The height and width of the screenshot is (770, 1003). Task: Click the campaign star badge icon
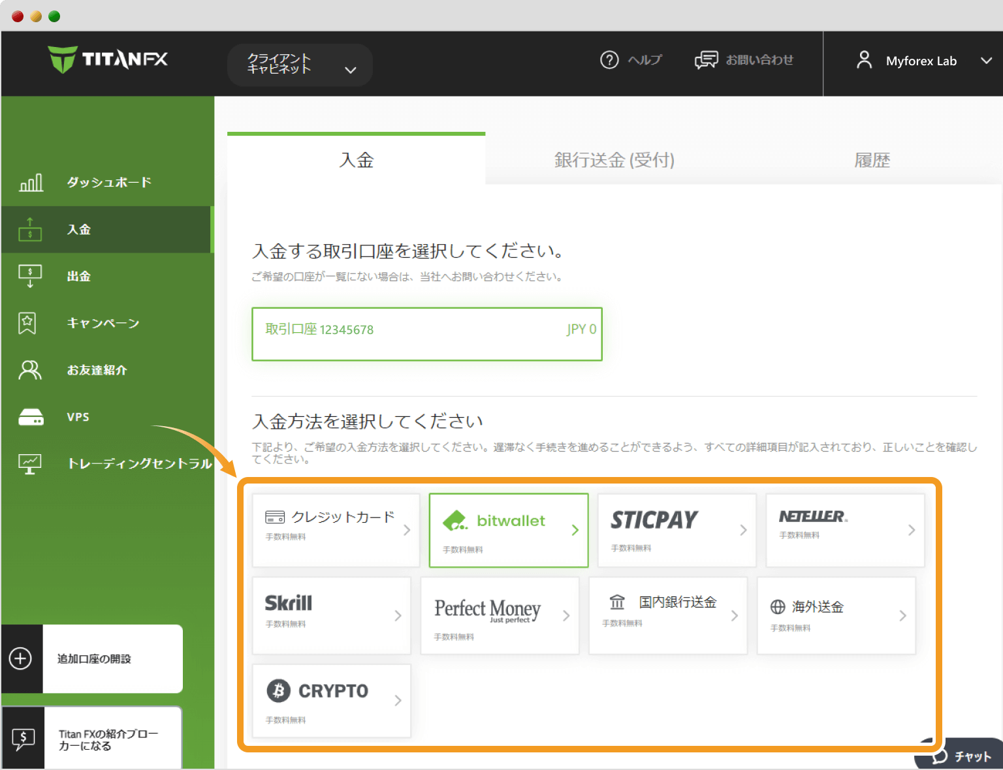pyautogui.click(x=27, y=323)
